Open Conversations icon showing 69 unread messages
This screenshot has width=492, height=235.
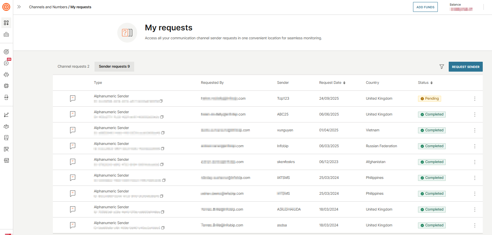point(6,63)
